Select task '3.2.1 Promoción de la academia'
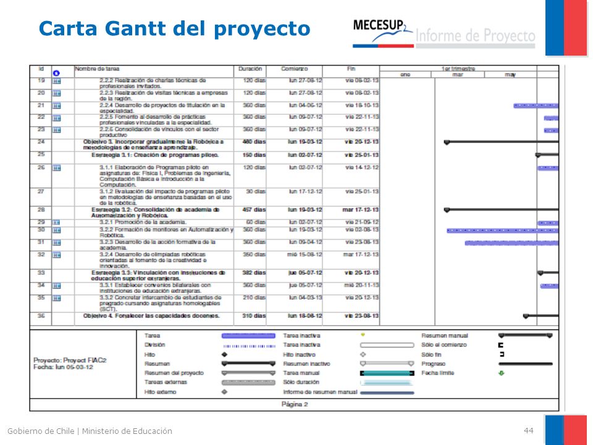 (143, 222)
